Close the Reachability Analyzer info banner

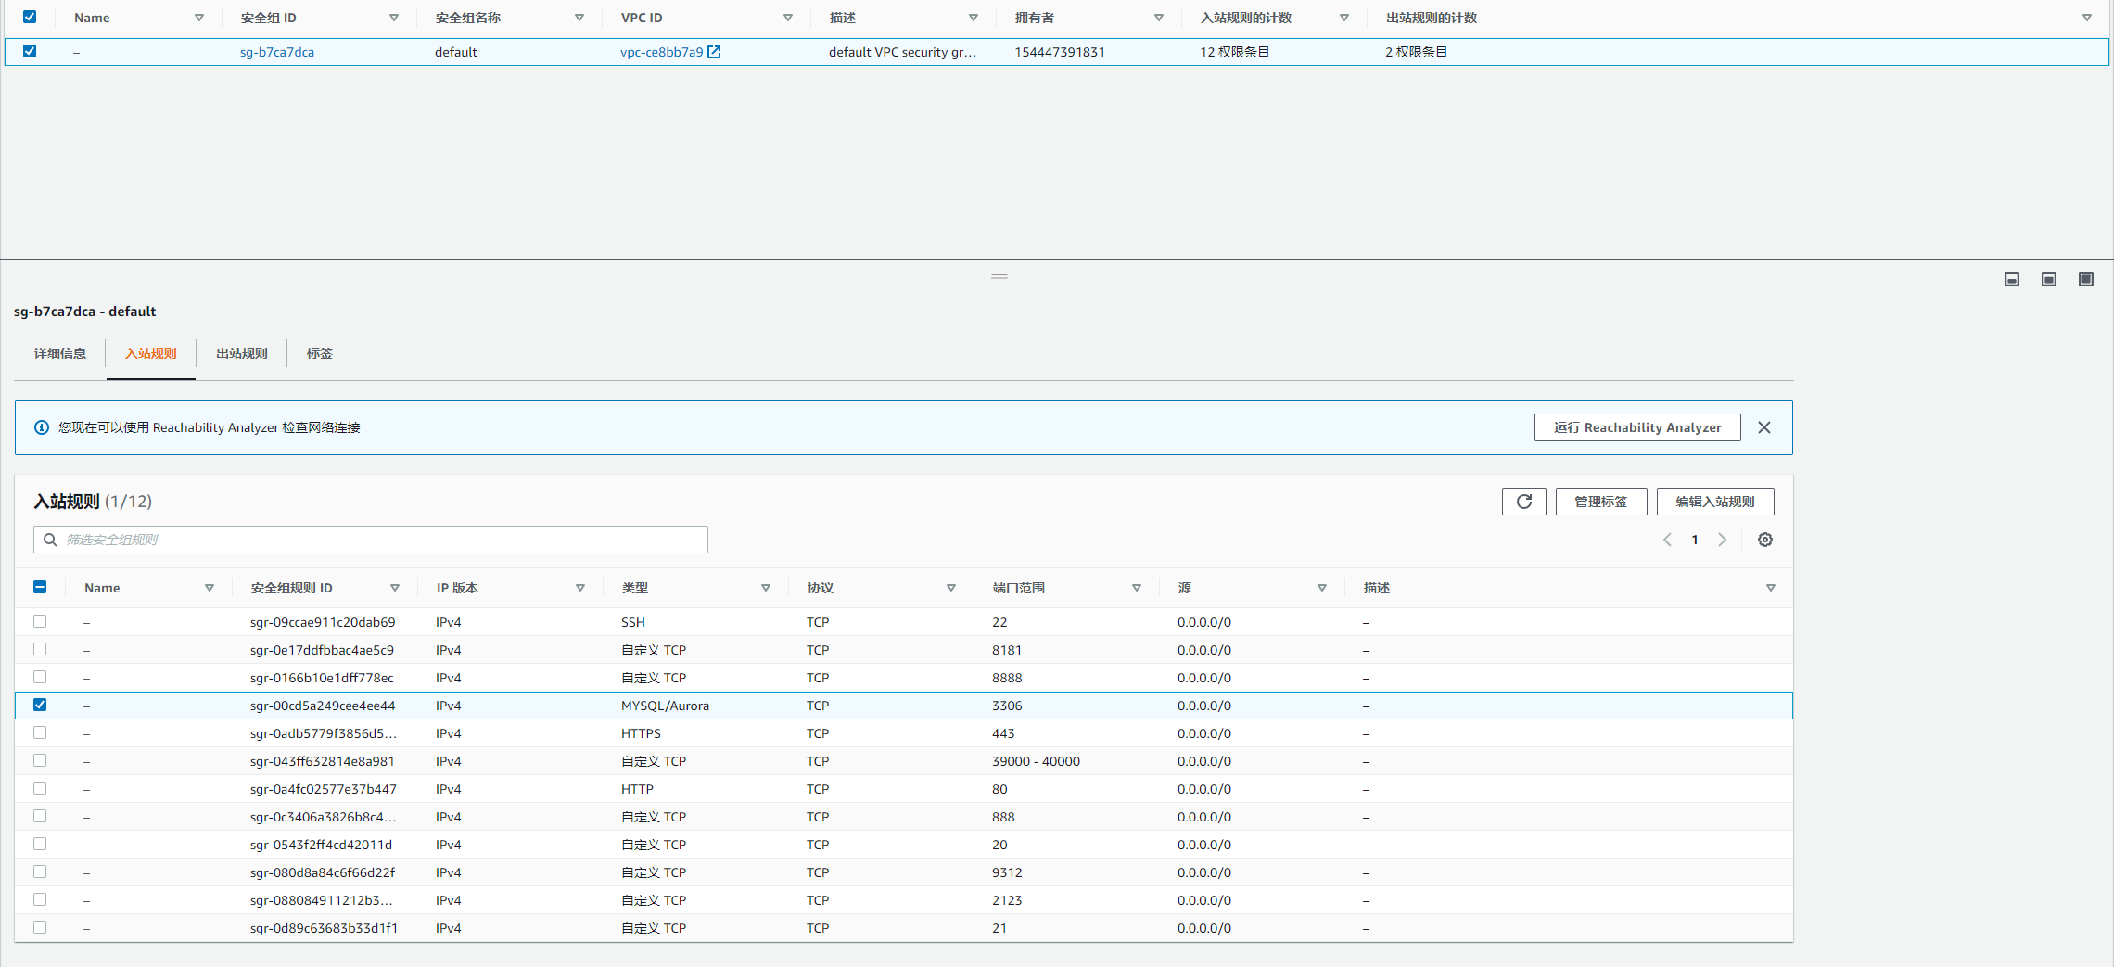pos(1764,427)
